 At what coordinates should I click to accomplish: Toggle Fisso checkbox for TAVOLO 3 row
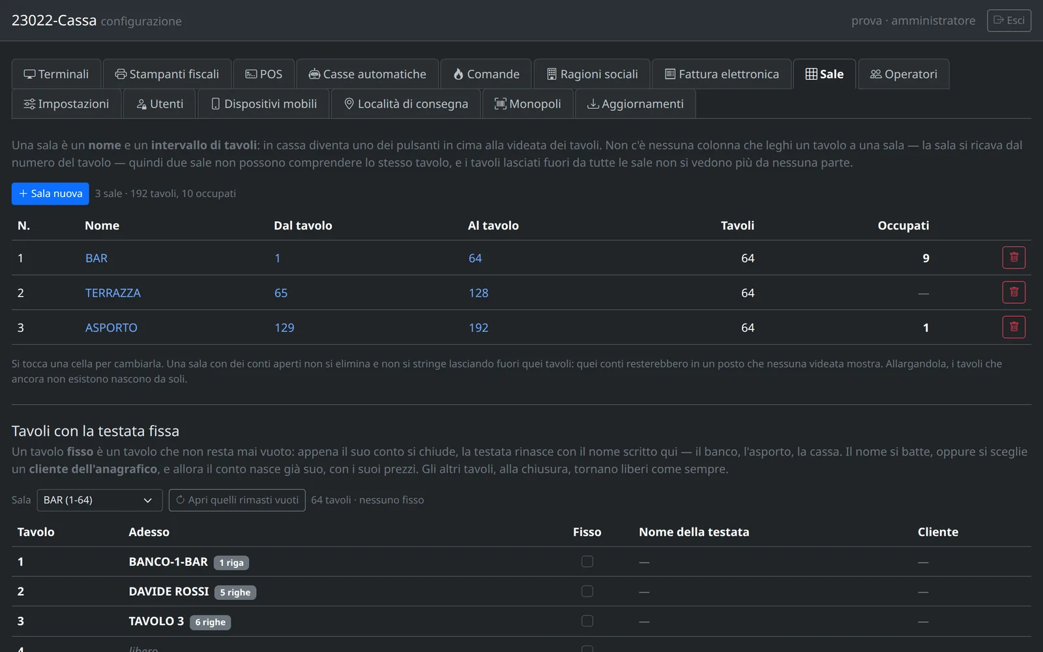587,621
